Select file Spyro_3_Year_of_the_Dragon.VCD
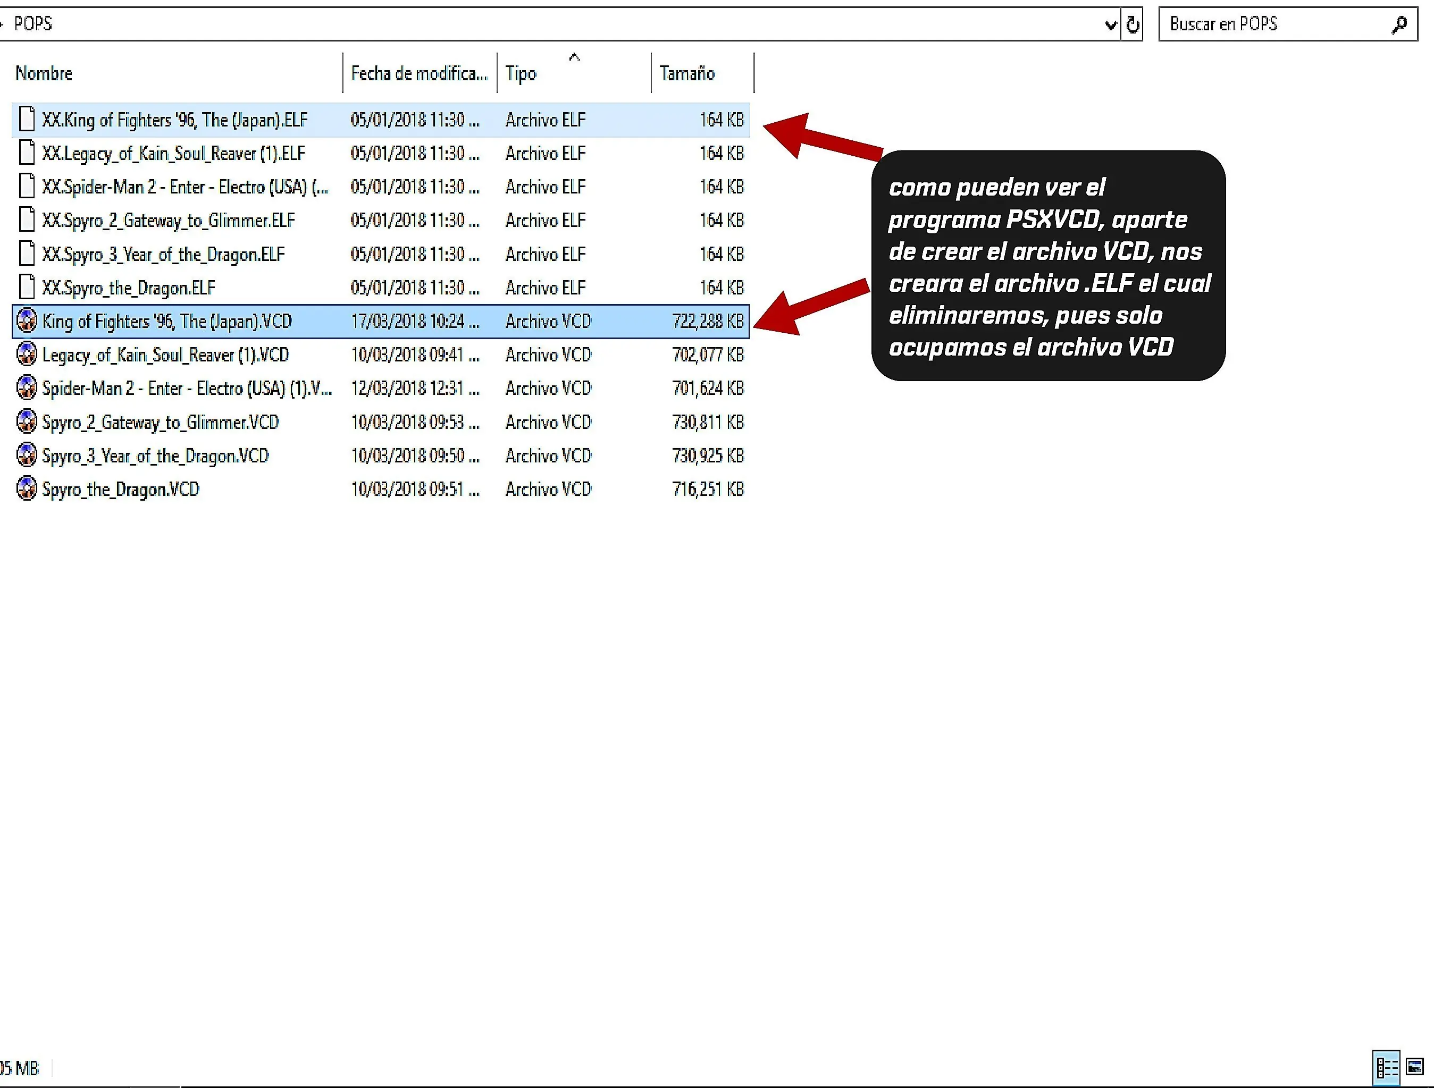1434x1088 pixels. pyautogui.click(x=381, y=456)
